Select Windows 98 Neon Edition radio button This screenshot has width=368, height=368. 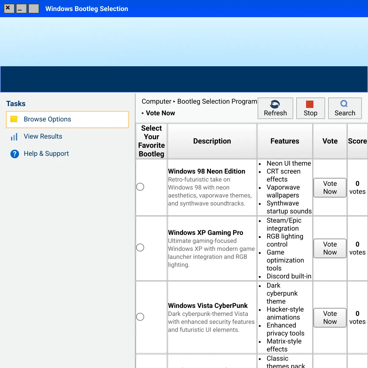click(140, 187)
